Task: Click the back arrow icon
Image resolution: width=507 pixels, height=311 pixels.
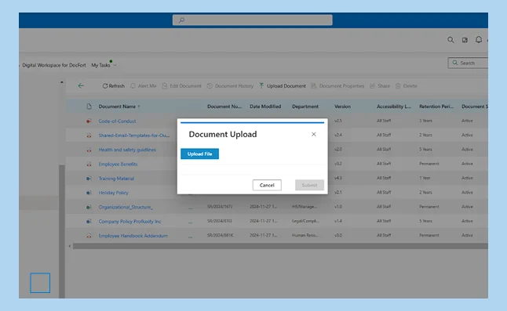Action: point(81,85)
